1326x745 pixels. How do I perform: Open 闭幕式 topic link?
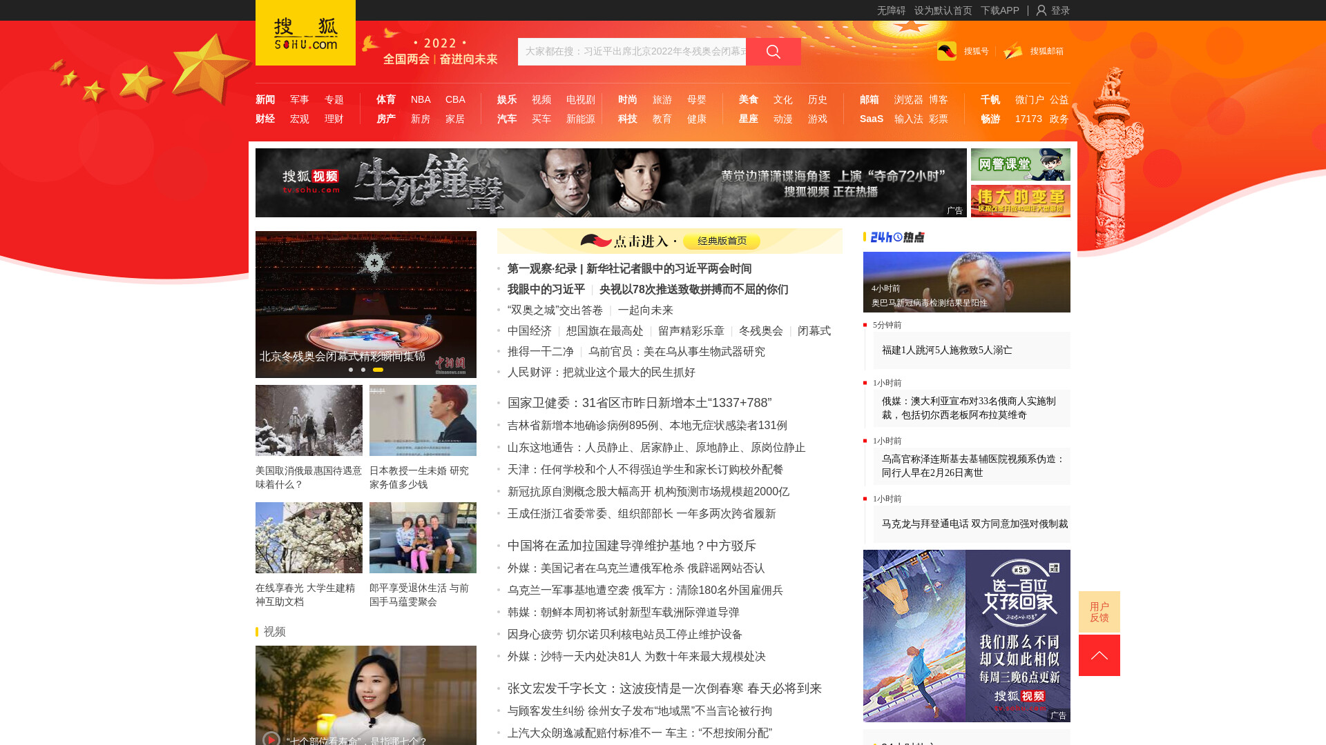[814, 331]
